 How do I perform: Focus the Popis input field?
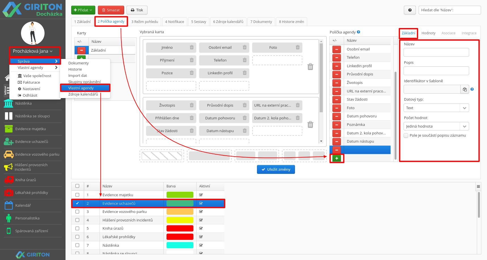436,71
